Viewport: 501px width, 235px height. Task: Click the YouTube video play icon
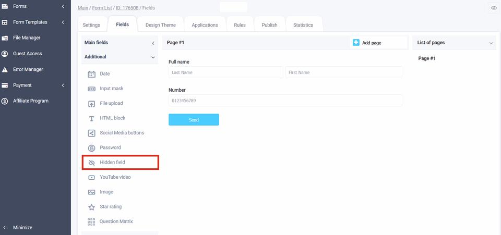click(x=91, y=177)
